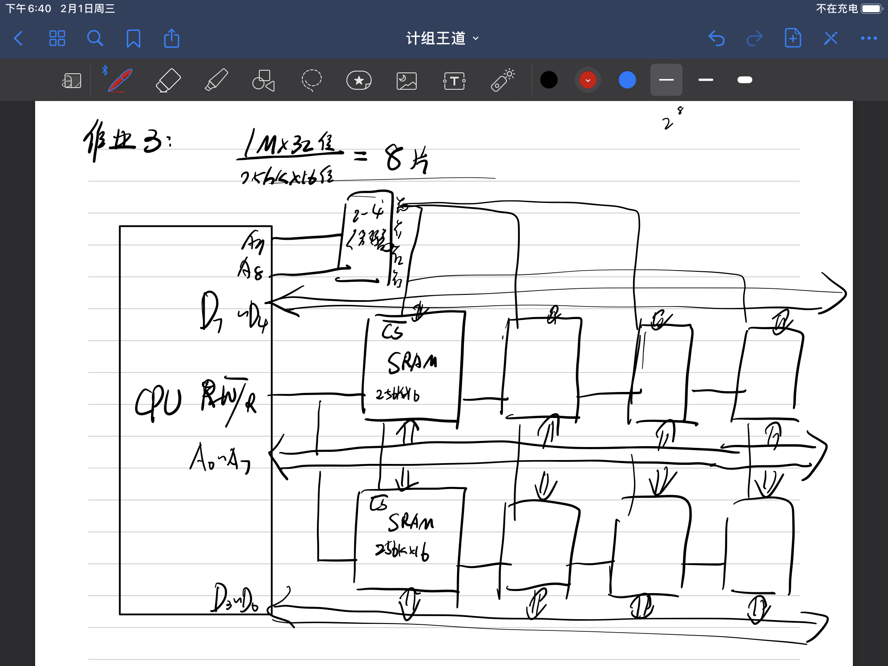Go back to the documents library
This screenshot has height=666, width=888.
click(18, 38)
